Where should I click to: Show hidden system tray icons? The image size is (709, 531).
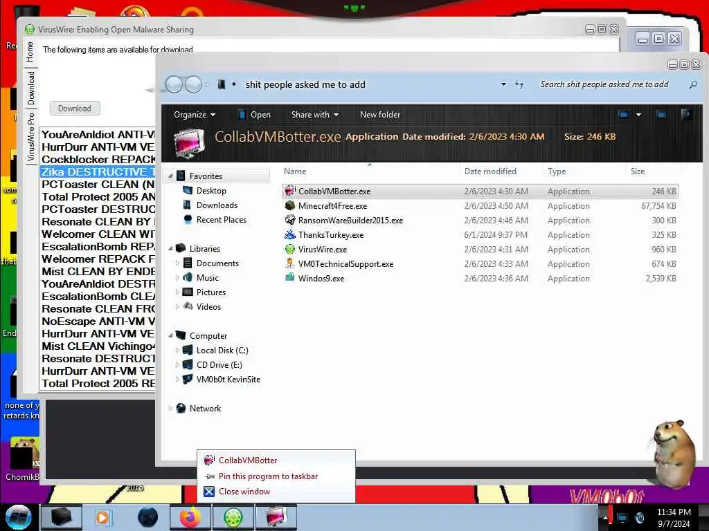pos(605,517)
